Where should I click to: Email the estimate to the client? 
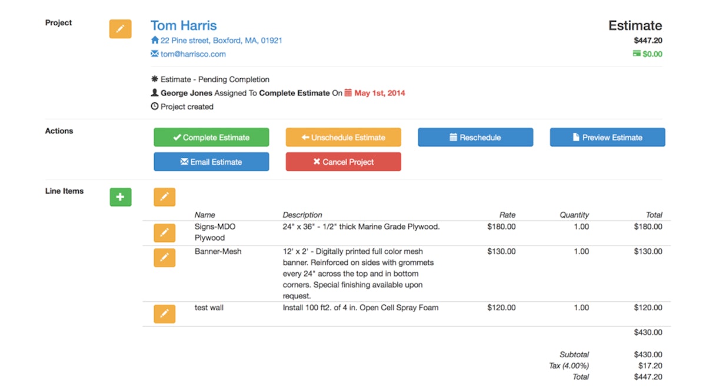click(211, 162)
